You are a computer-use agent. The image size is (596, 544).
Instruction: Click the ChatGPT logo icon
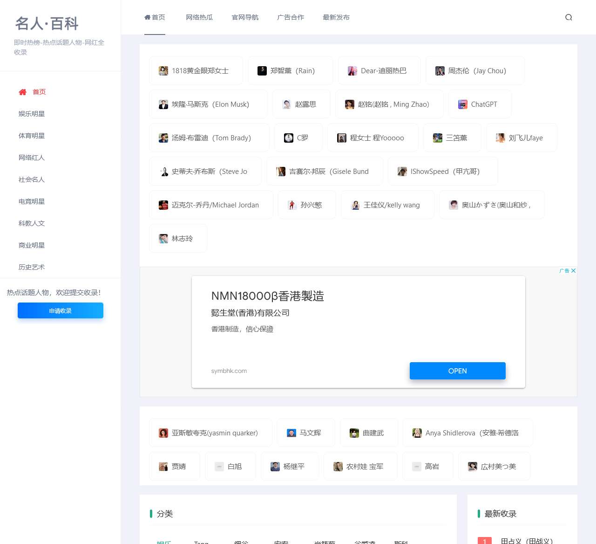pos(462,104)
